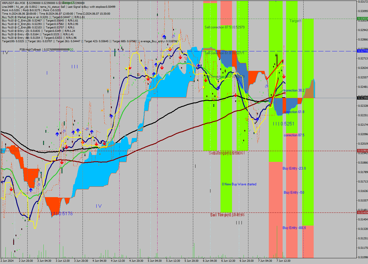Click the blue 'I I I' label above 3 Jun candles

(x=74, y=67)
